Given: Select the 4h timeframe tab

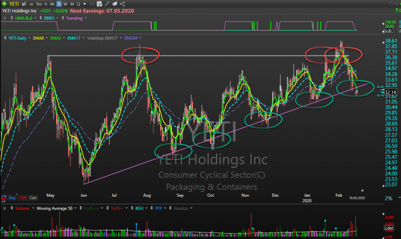Looking at the screenshot, I should (52, 3).
